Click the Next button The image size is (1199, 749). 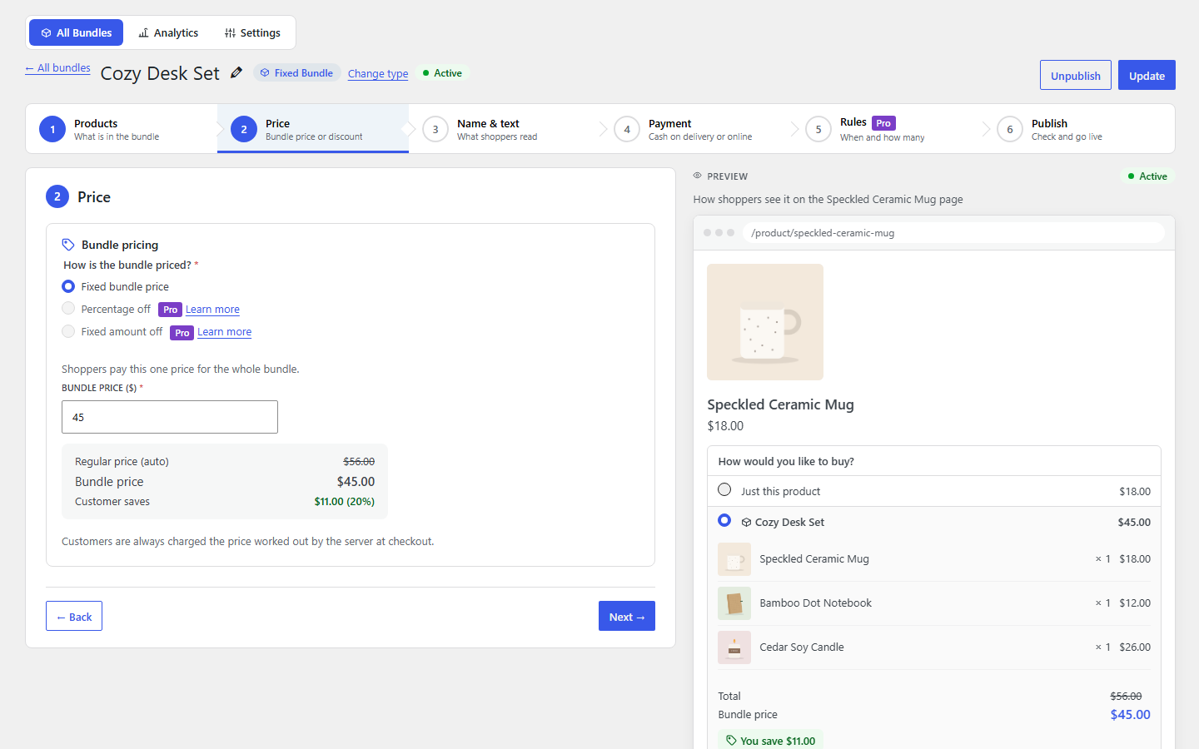point(627,616)
